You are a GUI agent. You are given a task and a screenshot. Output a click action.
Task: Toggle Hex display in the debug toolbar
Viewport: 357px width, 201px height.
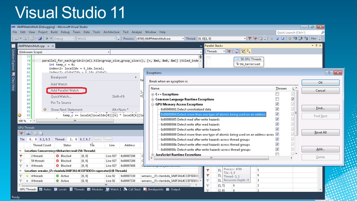point(313,39)
